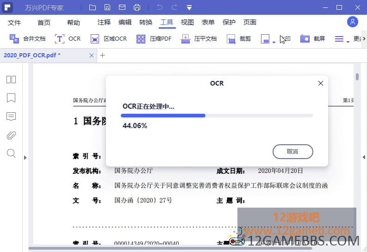Switch to the 注释 tab

[104, 22]
